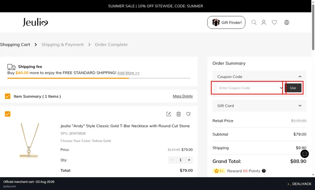Click the Mass Delete link

[183, 96]
